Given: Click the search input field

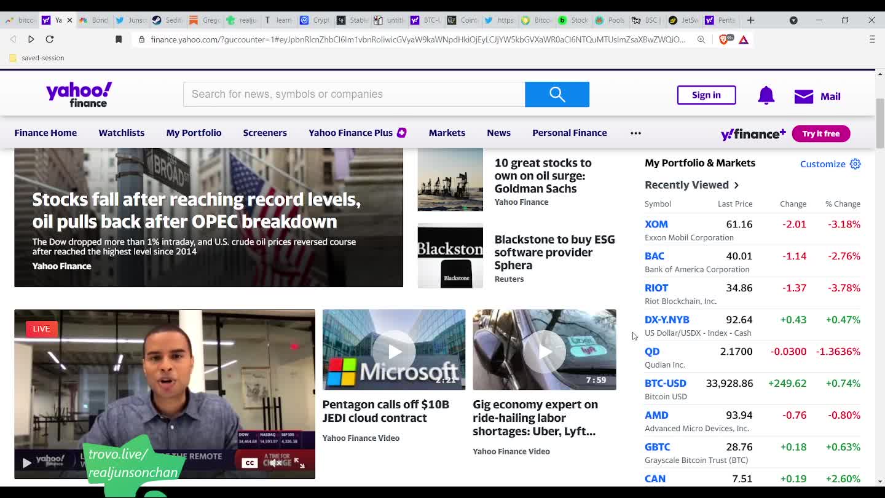Looking at the screenshot, I should 354,94.
